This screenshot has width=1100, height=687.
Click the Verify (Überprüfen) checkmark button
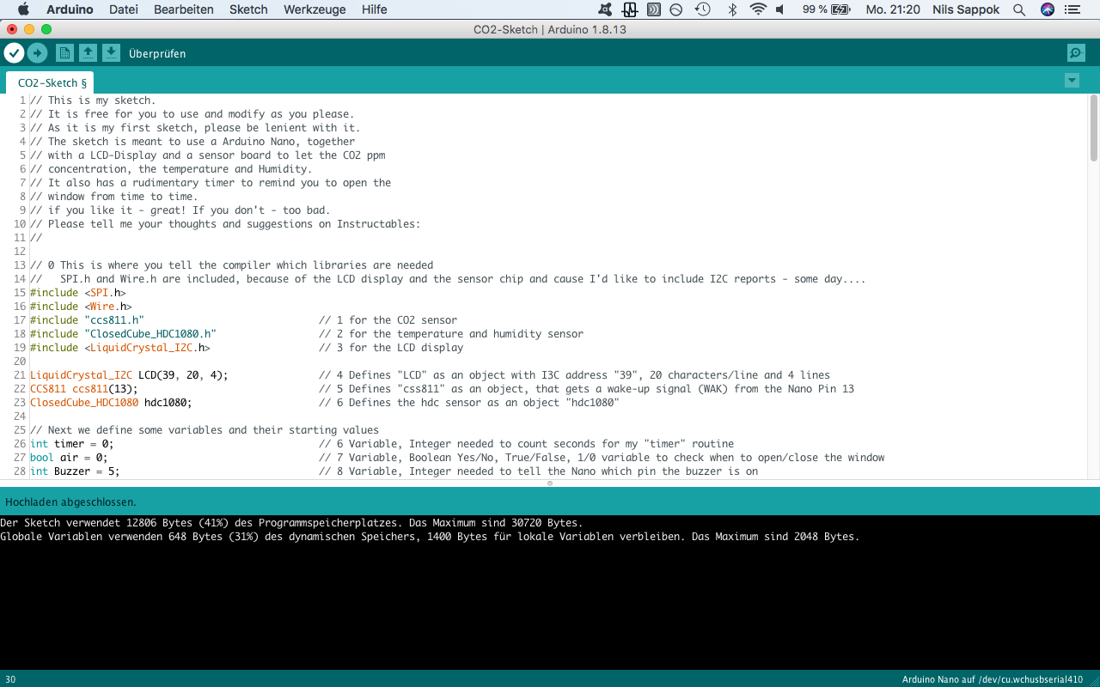[x=14, y=53]
